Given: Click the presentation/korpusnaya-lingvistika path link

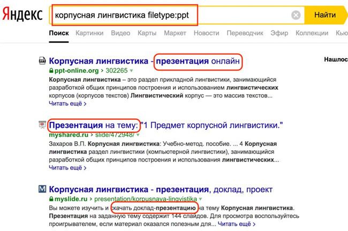Looking at the screenshot, I should pyautogui.click(x=146, y=199).
